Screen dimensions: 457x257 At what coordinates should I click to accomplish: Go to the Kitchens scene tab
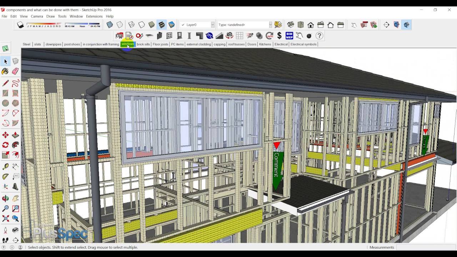265,44
